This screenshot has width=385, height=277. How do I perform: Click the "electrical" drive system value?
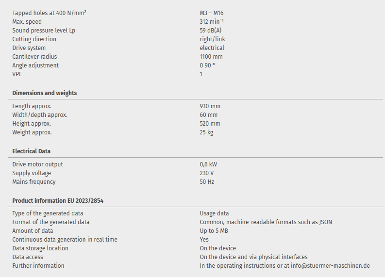(x=212, y=48)
